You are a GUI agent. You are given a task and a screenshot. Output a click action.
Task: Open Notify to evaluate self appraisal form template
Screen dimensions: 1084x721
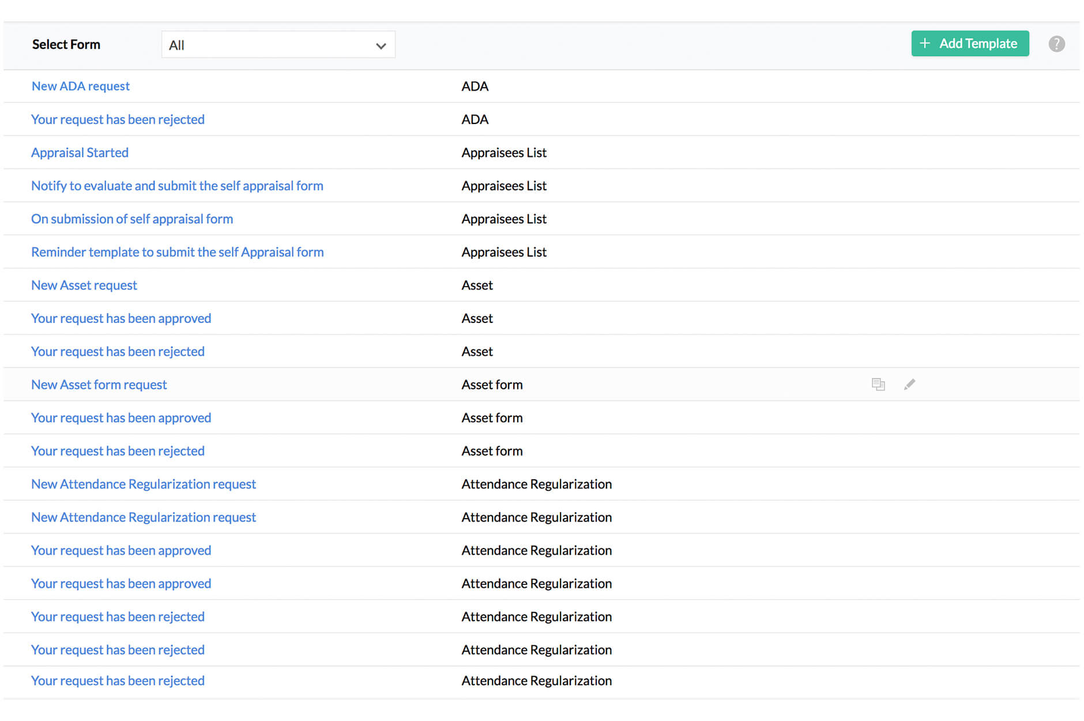click(x=177, y=185)
